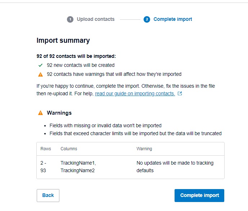248x211 pixels.
Task: Click the Rows column header
Action: point(46,149)
